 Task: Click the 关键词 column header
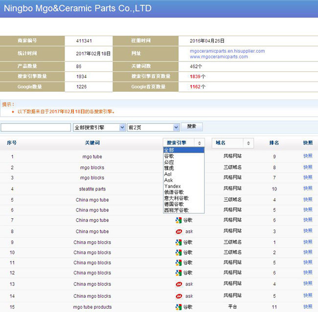tap(92, 143)
